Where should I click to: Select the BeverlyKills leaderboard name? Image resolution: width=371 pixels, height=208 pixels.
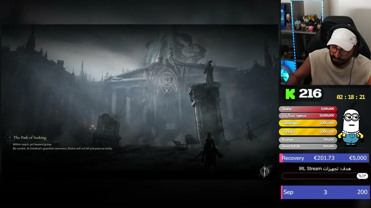click(291, 146)
